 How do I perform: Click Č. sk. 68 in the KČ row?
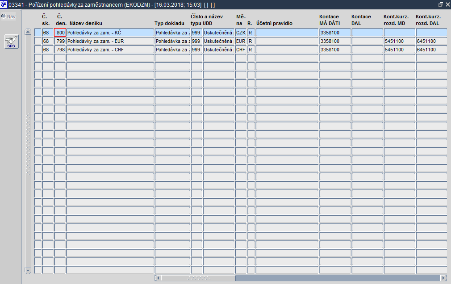point(48,33)
